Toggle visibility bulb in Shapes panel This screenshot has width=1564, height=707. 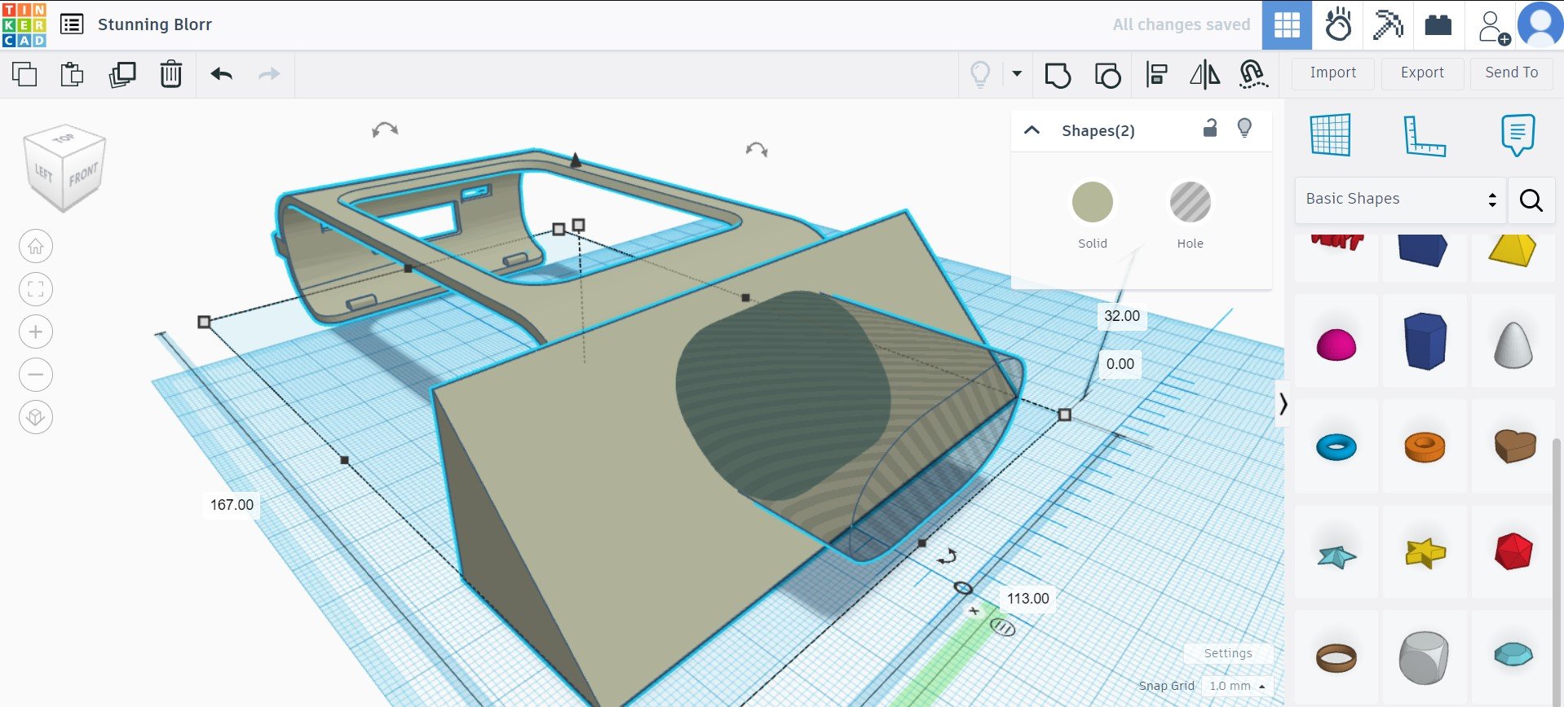1244,129
